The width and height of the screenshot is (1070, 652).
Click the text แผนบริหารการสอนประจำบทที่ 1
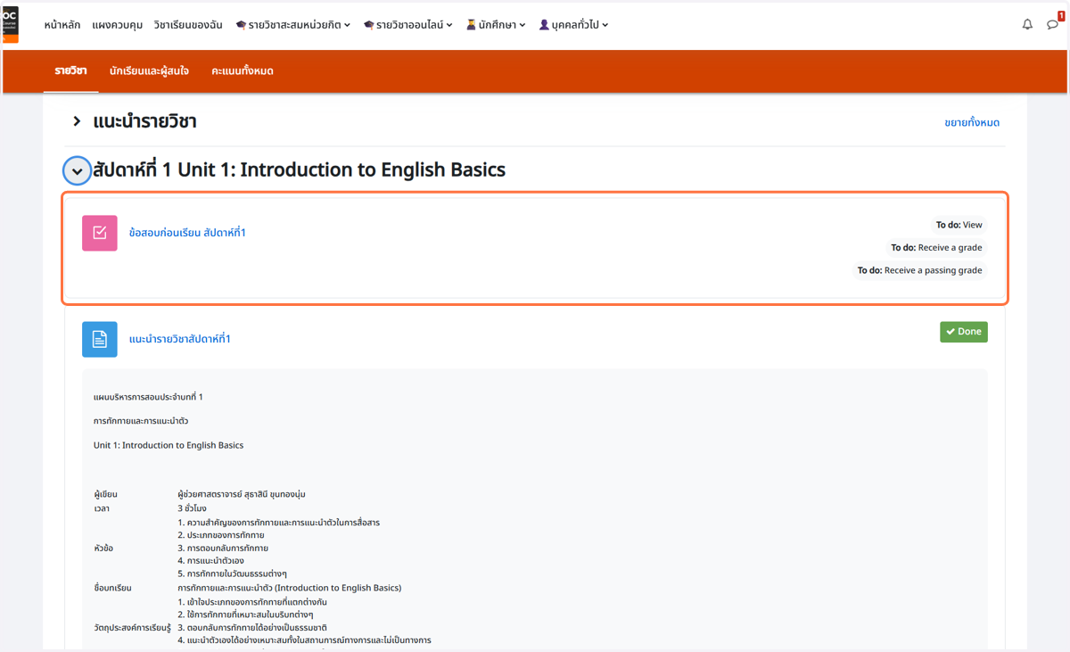pos(148,397)
